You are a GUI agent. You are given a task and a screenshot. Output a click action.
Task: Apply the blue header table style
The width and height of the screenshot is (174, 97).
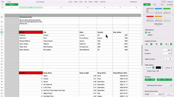pos(158,11)
